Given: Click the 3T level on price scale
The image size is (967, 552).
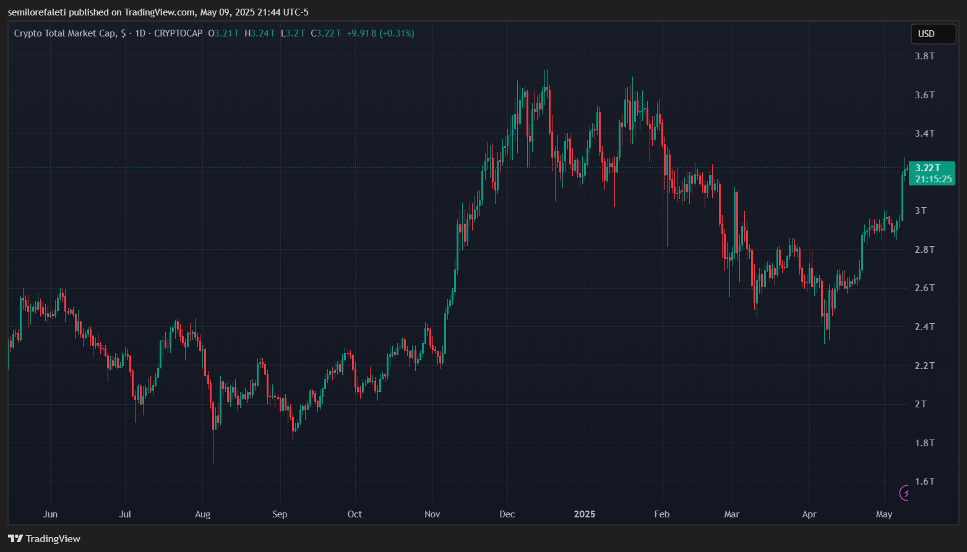Looking at the screenshot, I should pos(921,211).
